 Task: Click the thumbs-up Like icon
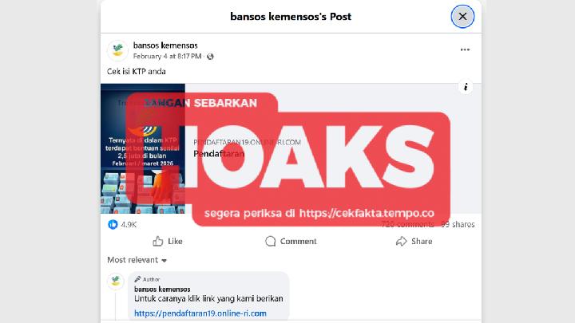pos(157,241)
